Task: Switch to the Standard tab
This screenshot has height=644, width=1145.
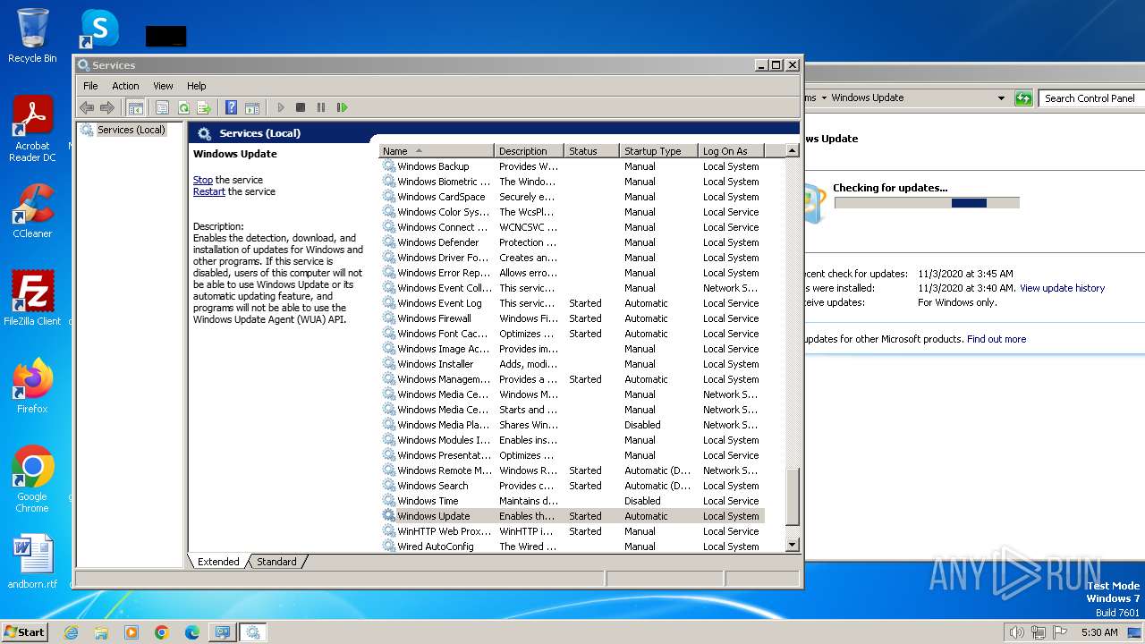Action: point(276,562)
